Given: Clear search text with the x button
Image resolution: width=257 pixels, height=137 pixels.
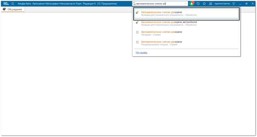Looking at the screenshot, I should coord(186,3).
